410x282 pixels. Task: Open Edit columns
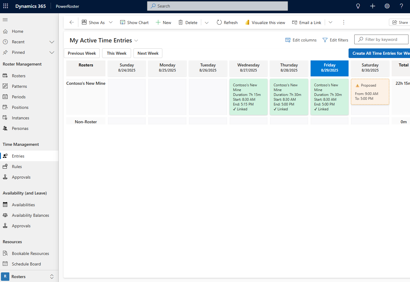(301, 40)
